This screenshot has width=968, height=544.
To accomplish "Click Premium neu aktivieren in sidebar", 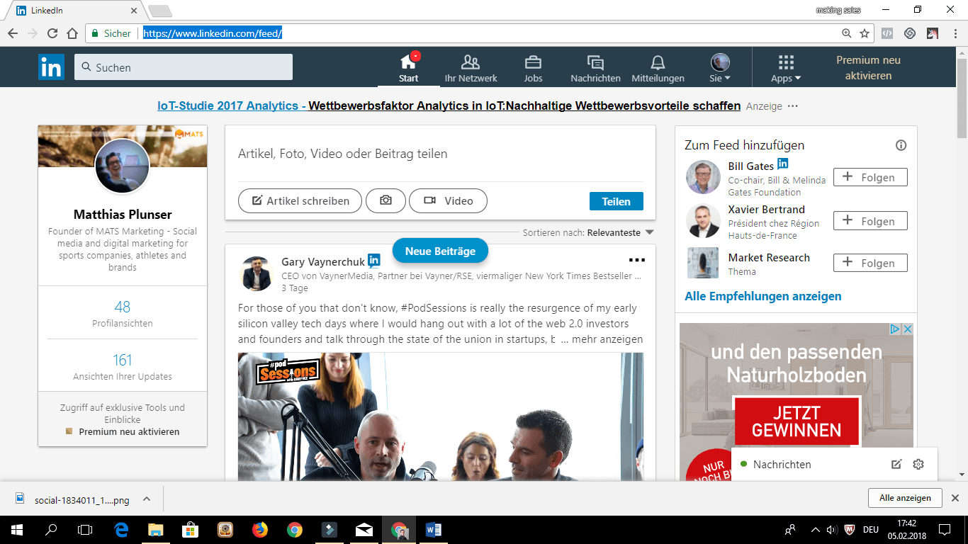I will tap(129, 431).
